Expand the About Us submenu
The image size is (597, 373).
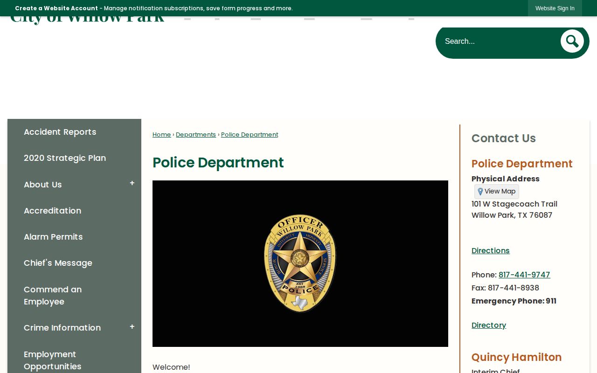tap(132, 184)
